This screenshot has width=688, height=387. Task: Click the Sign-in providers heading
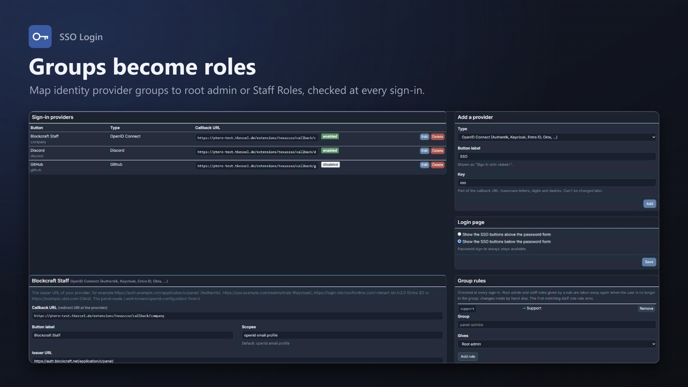click(x=52, y=117)
